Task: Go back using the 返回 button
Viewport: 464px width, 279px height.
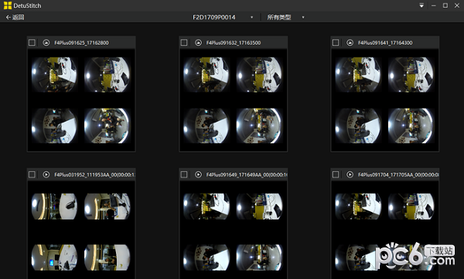Action: [x=15, y=18]
